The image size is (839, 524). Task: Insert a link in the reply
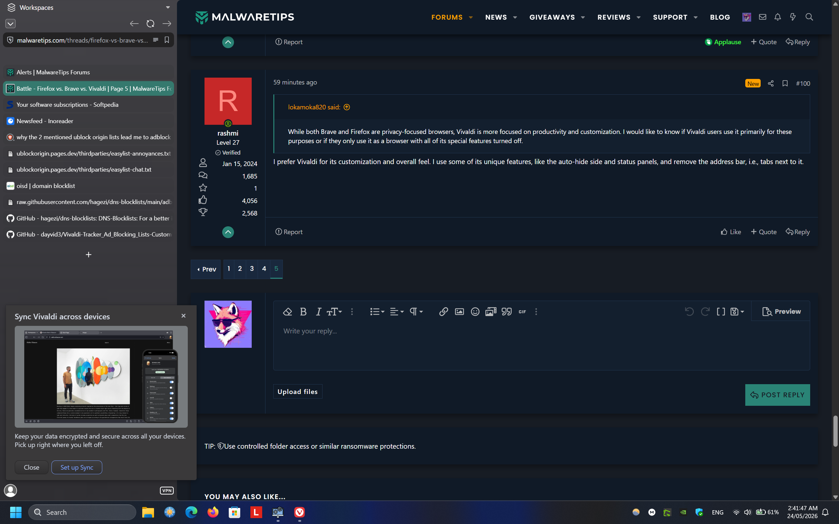pyautogui.click(x=443, y=311)
